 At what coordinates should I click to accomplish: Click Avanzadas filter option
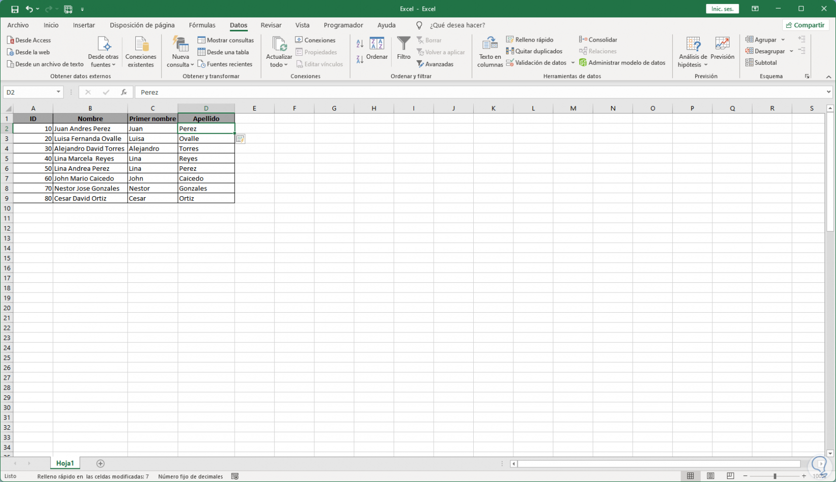point(435,64)
